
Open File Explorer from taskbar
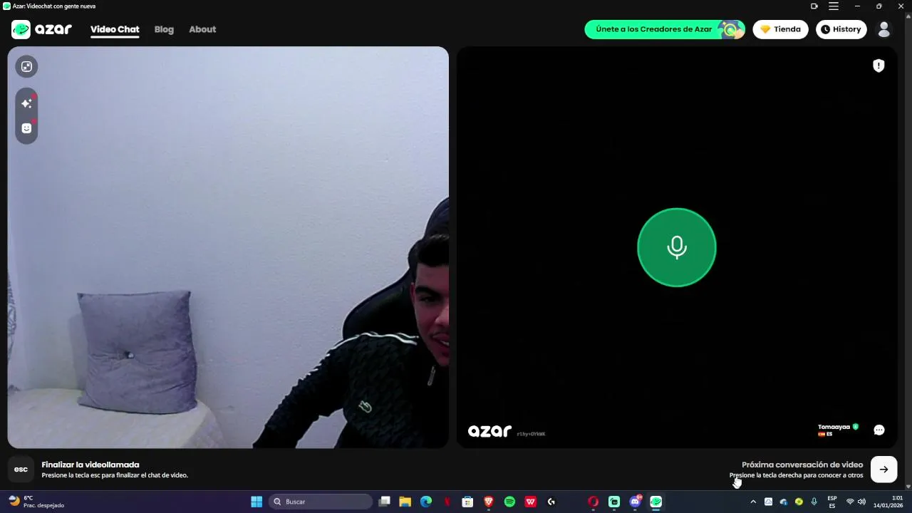405,502
